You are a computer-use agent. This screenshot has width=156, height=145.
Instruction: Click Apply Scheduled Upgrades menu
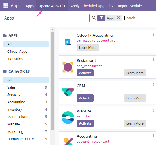coord(92,6)
